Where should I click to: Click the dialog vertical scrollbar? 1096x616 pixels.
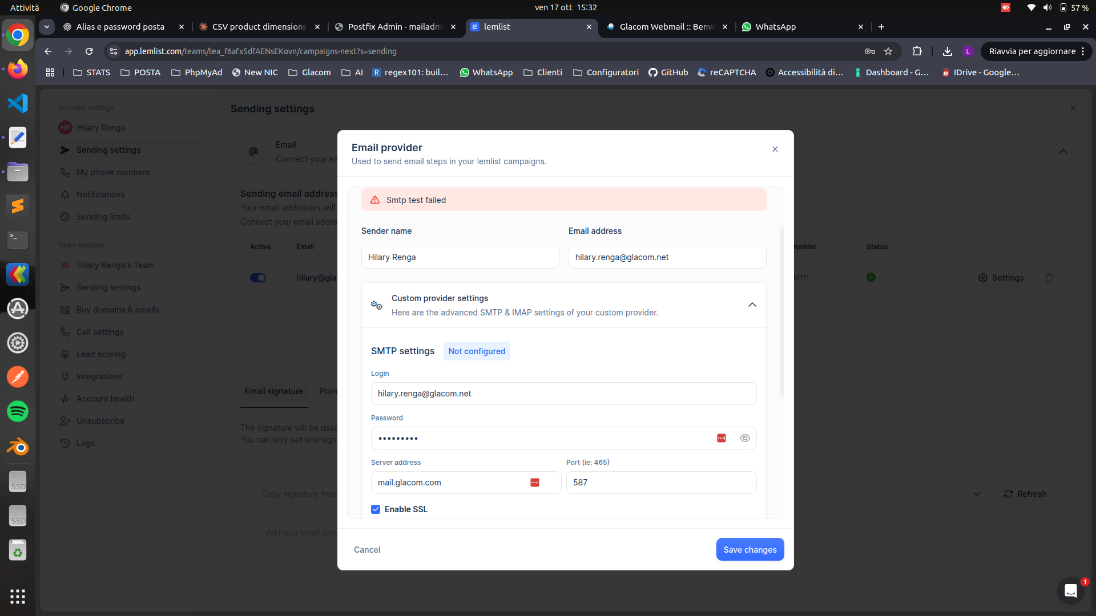click(781, 312)
